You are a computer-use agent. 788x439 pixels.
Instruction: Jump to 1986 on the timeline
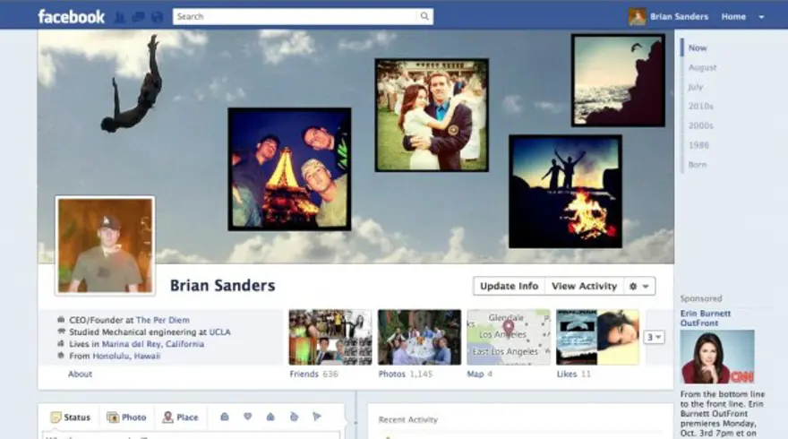[698, 145]
